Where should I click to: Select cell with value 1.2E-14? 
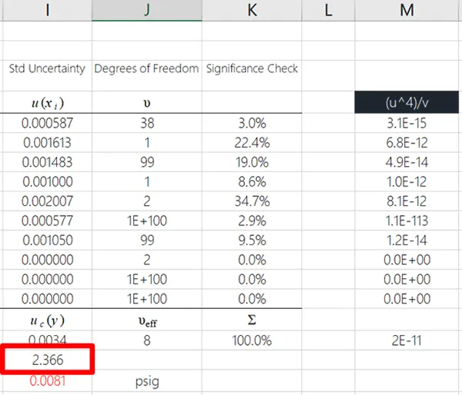(x=407, y=240)
